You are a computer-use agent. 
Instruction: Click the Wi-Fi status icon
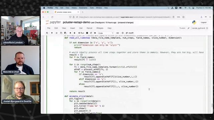tap(185, 8)
